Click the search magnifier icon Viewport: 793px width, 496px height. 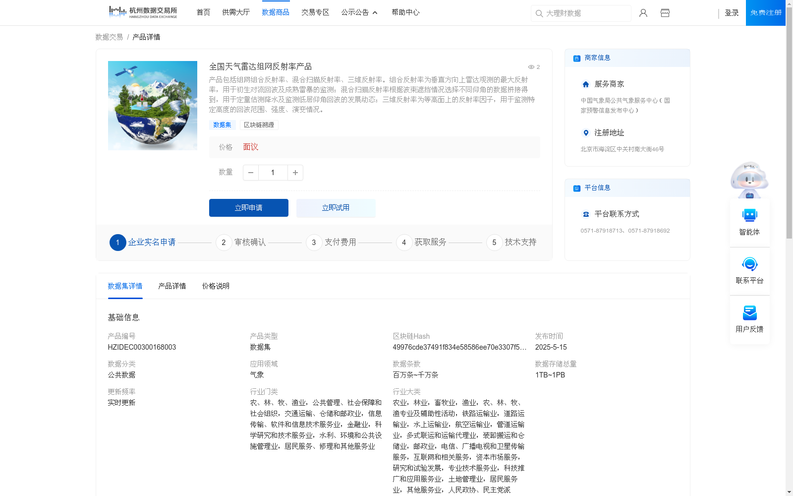click(x=539, y=13)
